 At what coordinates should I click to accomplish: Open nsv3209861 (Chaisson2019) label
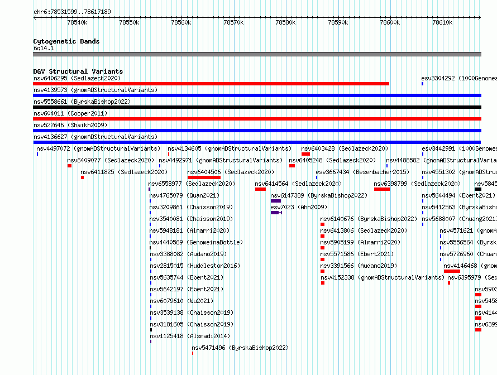(x=191, y=207)
